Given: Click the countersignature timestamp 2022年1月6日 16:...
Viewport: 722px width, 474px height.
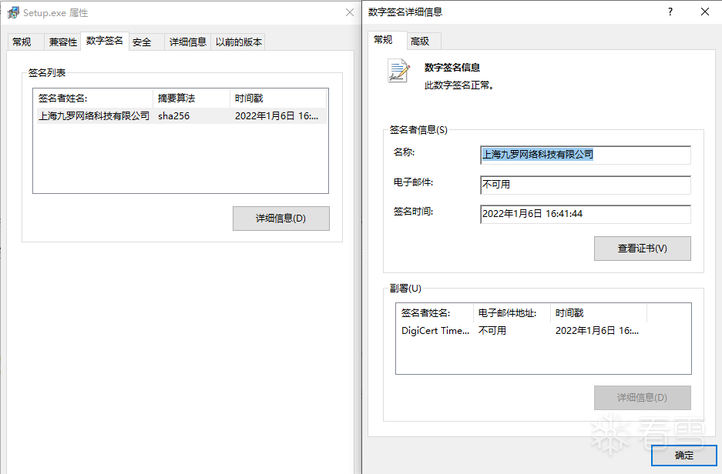Looking at the screenshot, I should [596, 331].
